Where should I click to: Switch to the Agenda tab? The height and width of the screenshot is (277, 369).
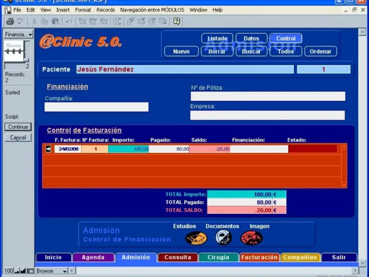(93, 257)
